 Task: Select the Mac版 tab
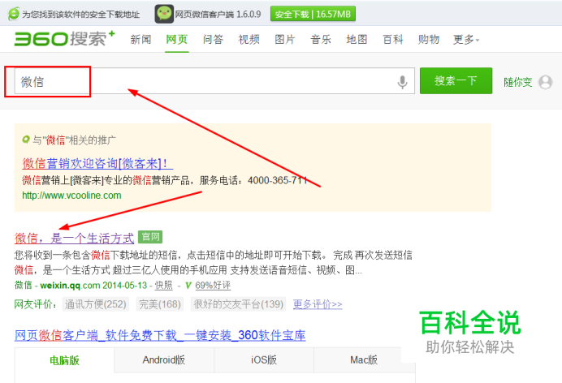point(364,359)
